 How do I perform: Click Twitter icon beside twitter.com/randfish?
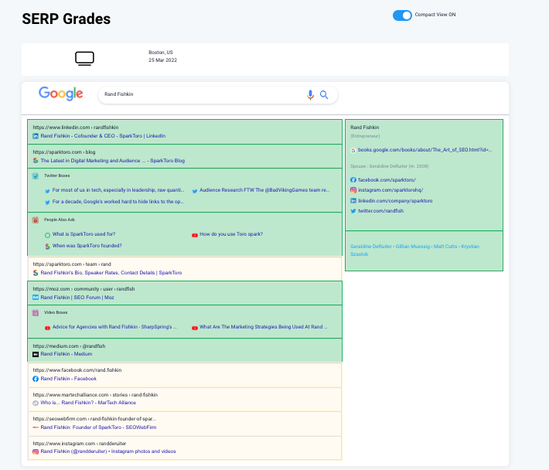[x=353, y=211]
